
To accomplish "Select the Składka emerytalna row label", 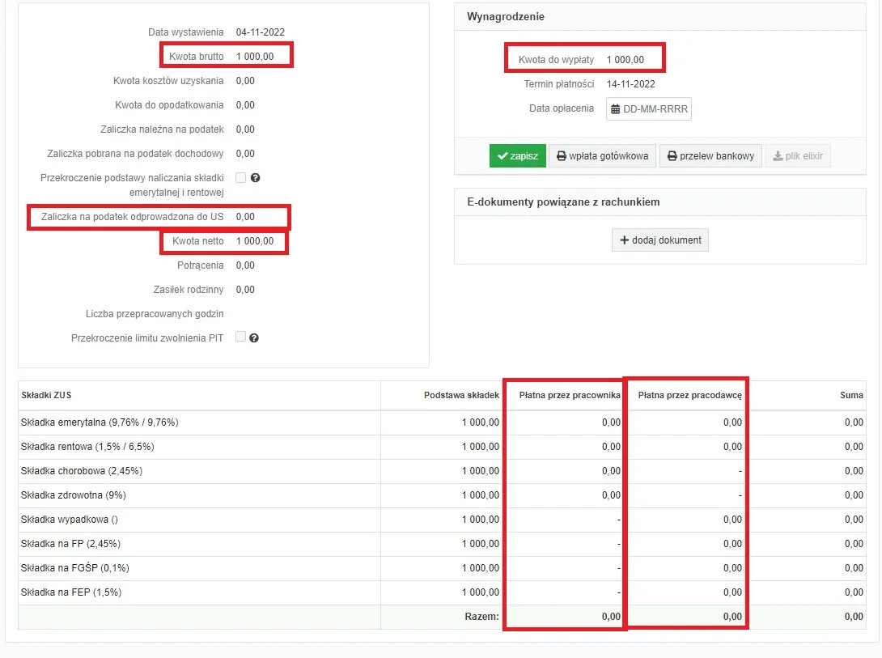I will (x=99, y=422).
